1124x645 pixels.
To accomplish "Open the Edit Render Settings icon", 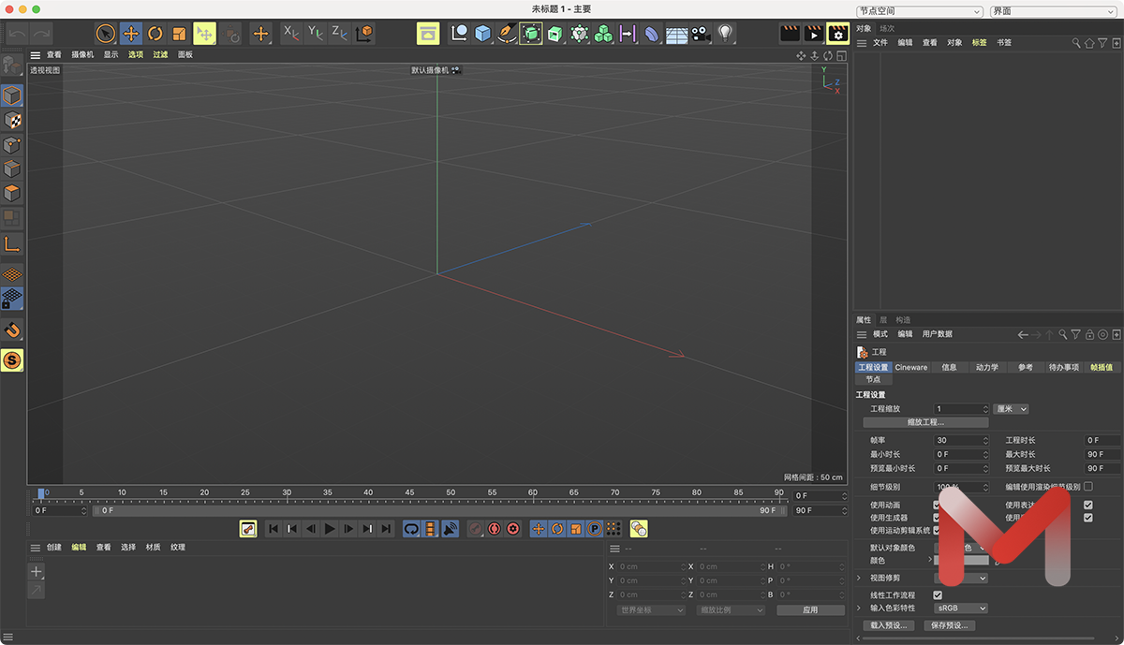I will tap(837, 34).
